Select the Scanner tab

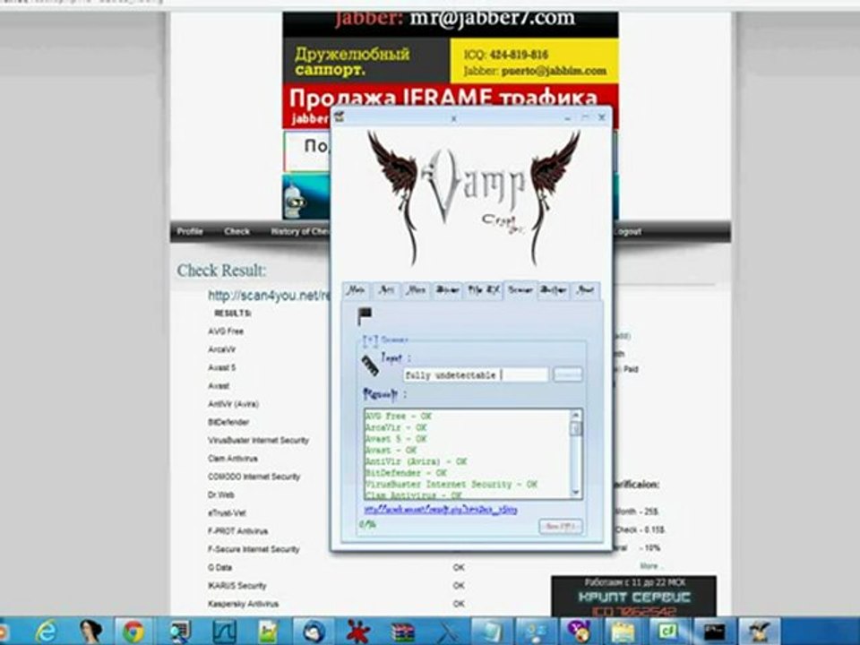[x=520, y=289]
